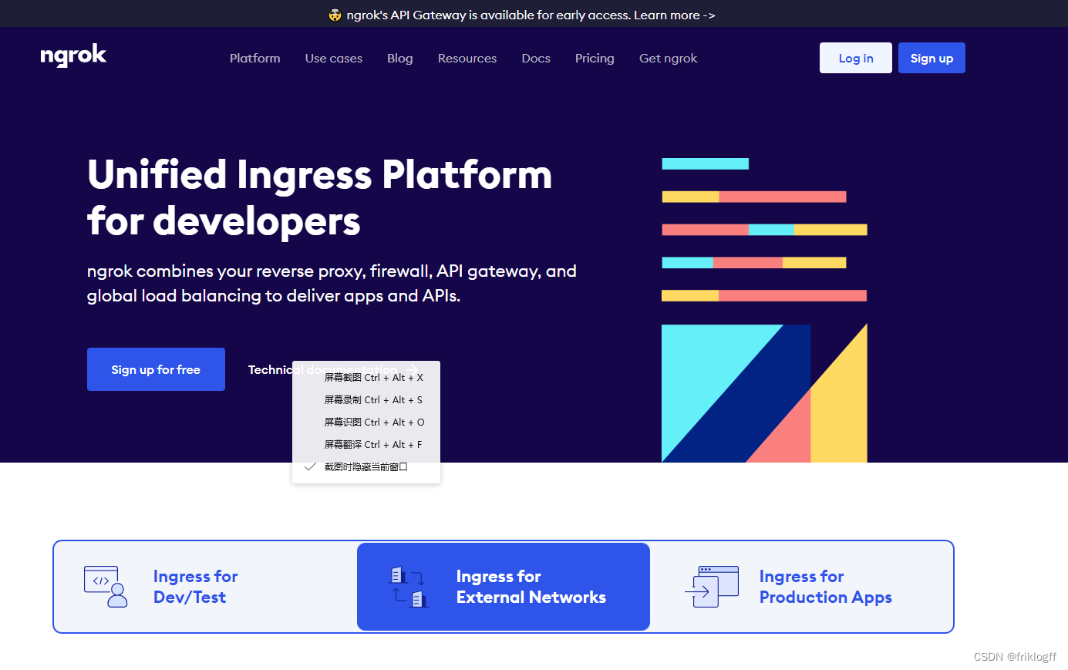Screen dimensions: 1068x670
Task: Open the Use cases nav menu
Action: click(333, 58)
